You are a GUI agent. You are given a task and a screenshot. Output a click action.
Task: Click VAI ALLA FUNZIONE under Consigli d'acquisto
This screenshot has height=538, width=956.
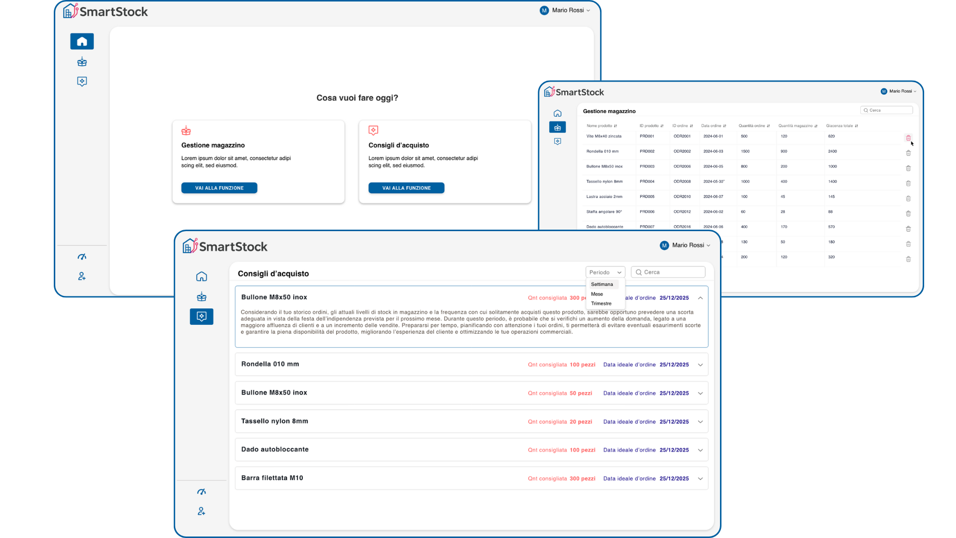click(x=406, y=188)
